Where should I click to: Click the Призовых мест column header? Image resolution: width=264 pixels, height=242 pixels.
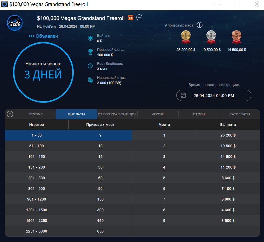tap(100, 125)
